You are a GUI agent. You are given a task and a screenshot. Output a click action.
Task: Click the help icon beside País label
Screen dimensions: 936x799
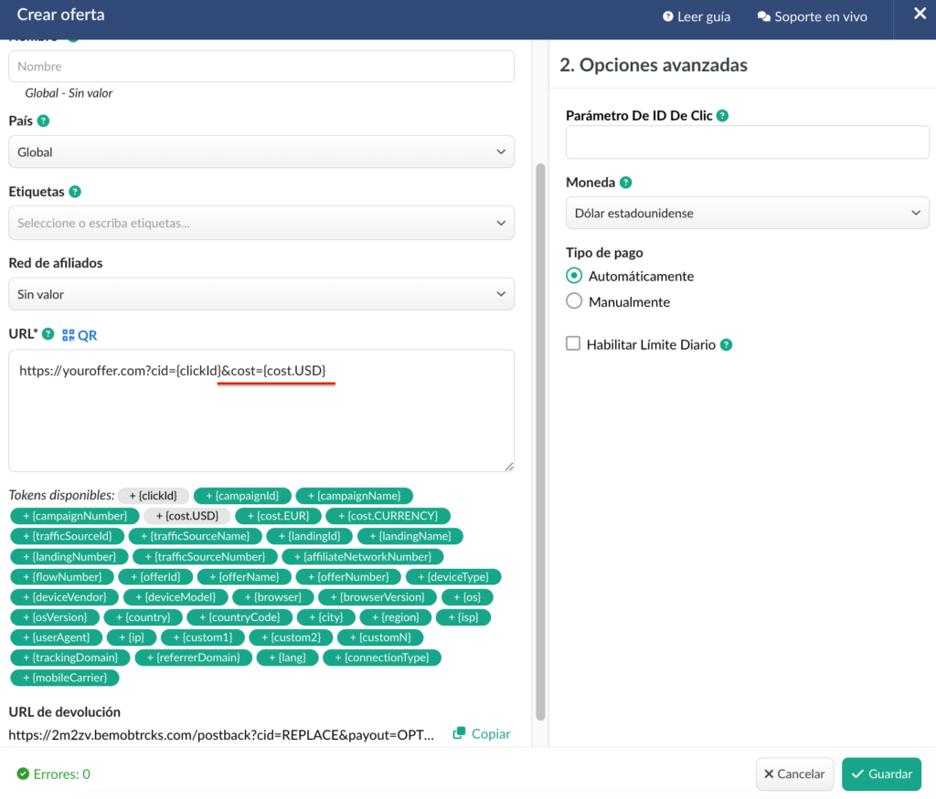coord(43,121)
